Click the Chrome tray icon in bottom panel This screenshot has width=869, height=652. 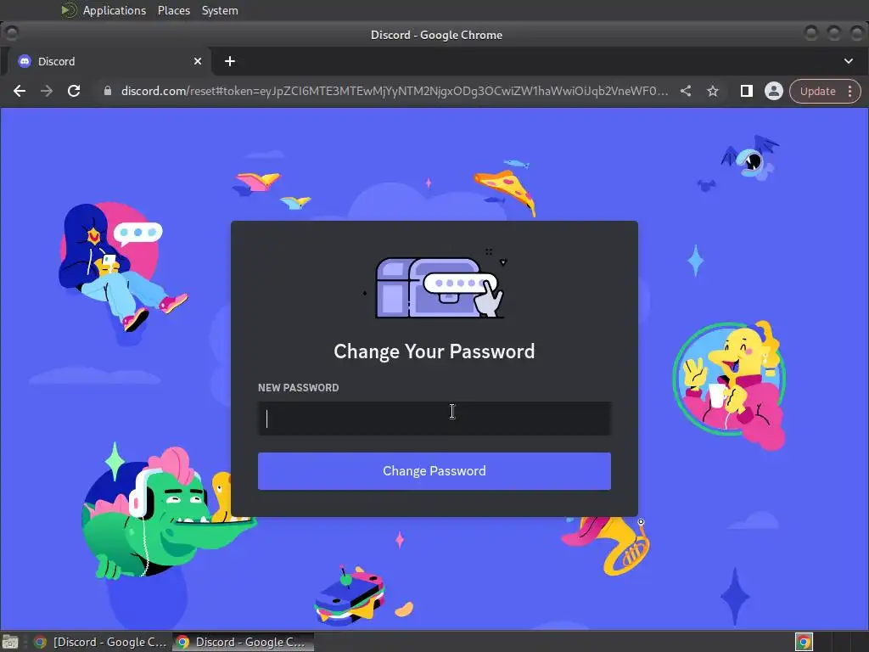click(804, 642)
